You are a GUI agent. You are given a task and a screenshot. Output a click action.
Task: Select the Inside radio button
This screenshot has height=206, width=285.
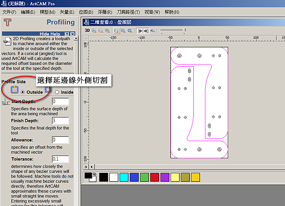click(x=57, y=92)
